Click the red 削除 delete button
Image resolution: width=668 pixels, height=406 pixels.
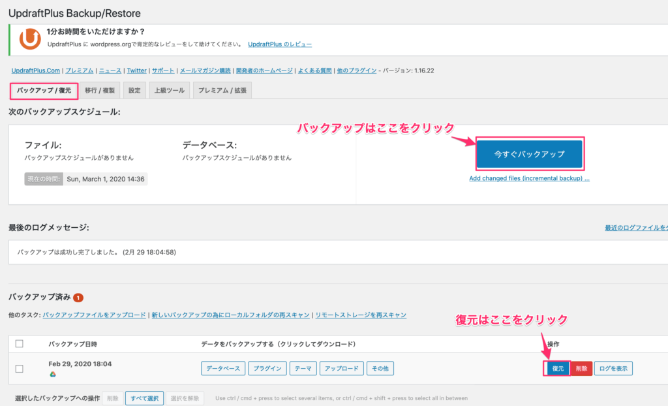(582, 369)
